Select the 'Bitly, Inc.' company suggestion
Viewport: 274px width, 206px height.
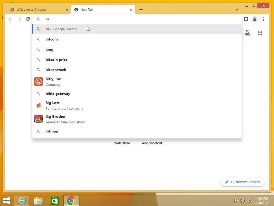click(137, 82)
